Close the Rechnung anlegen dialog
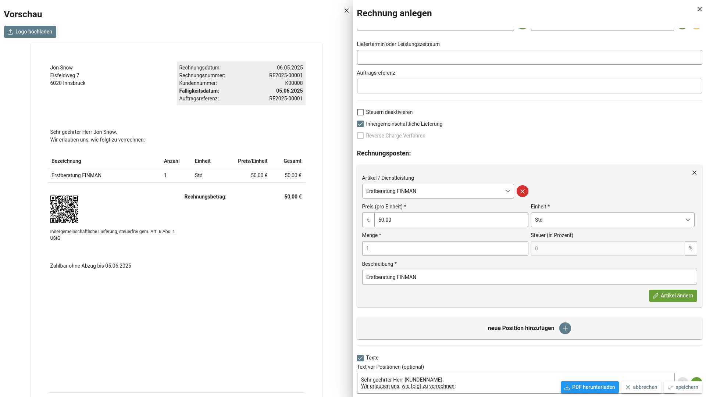The image size is (706, 397). [699, 9]
